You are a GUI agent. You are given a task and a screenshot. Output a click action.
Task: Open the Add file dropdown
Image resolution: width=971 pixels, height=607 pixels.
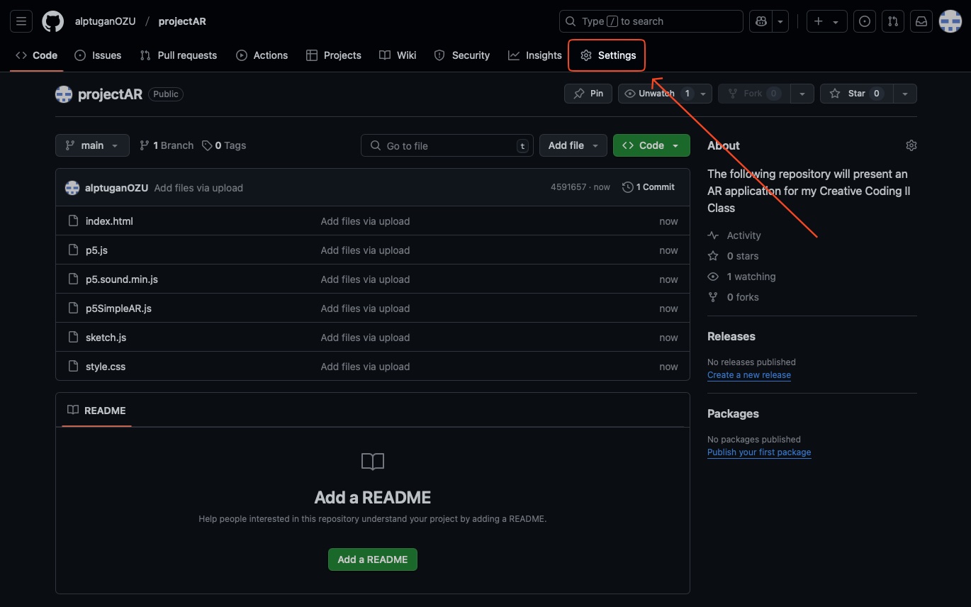(x=573, y=145)
